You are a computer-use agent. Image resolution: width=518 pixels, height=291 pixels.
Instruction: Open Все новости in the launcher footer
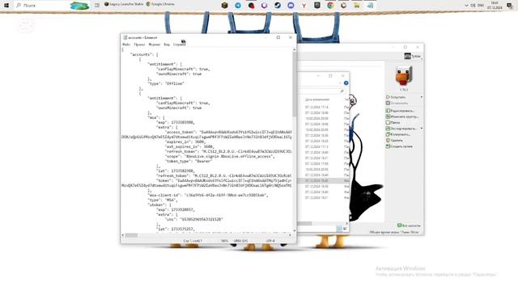tap(409, 226)
